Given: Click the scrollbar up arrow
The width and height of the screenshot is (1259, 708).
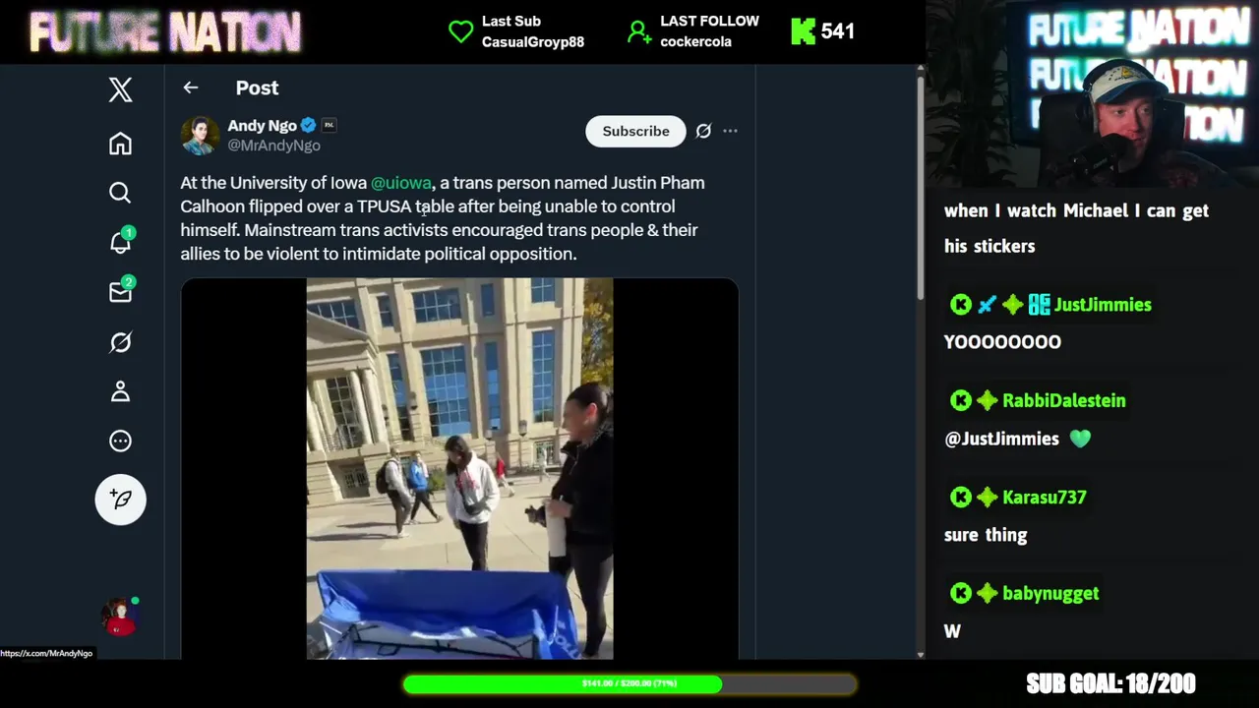Looking at the screenshot, I should (x=921, y=69).
